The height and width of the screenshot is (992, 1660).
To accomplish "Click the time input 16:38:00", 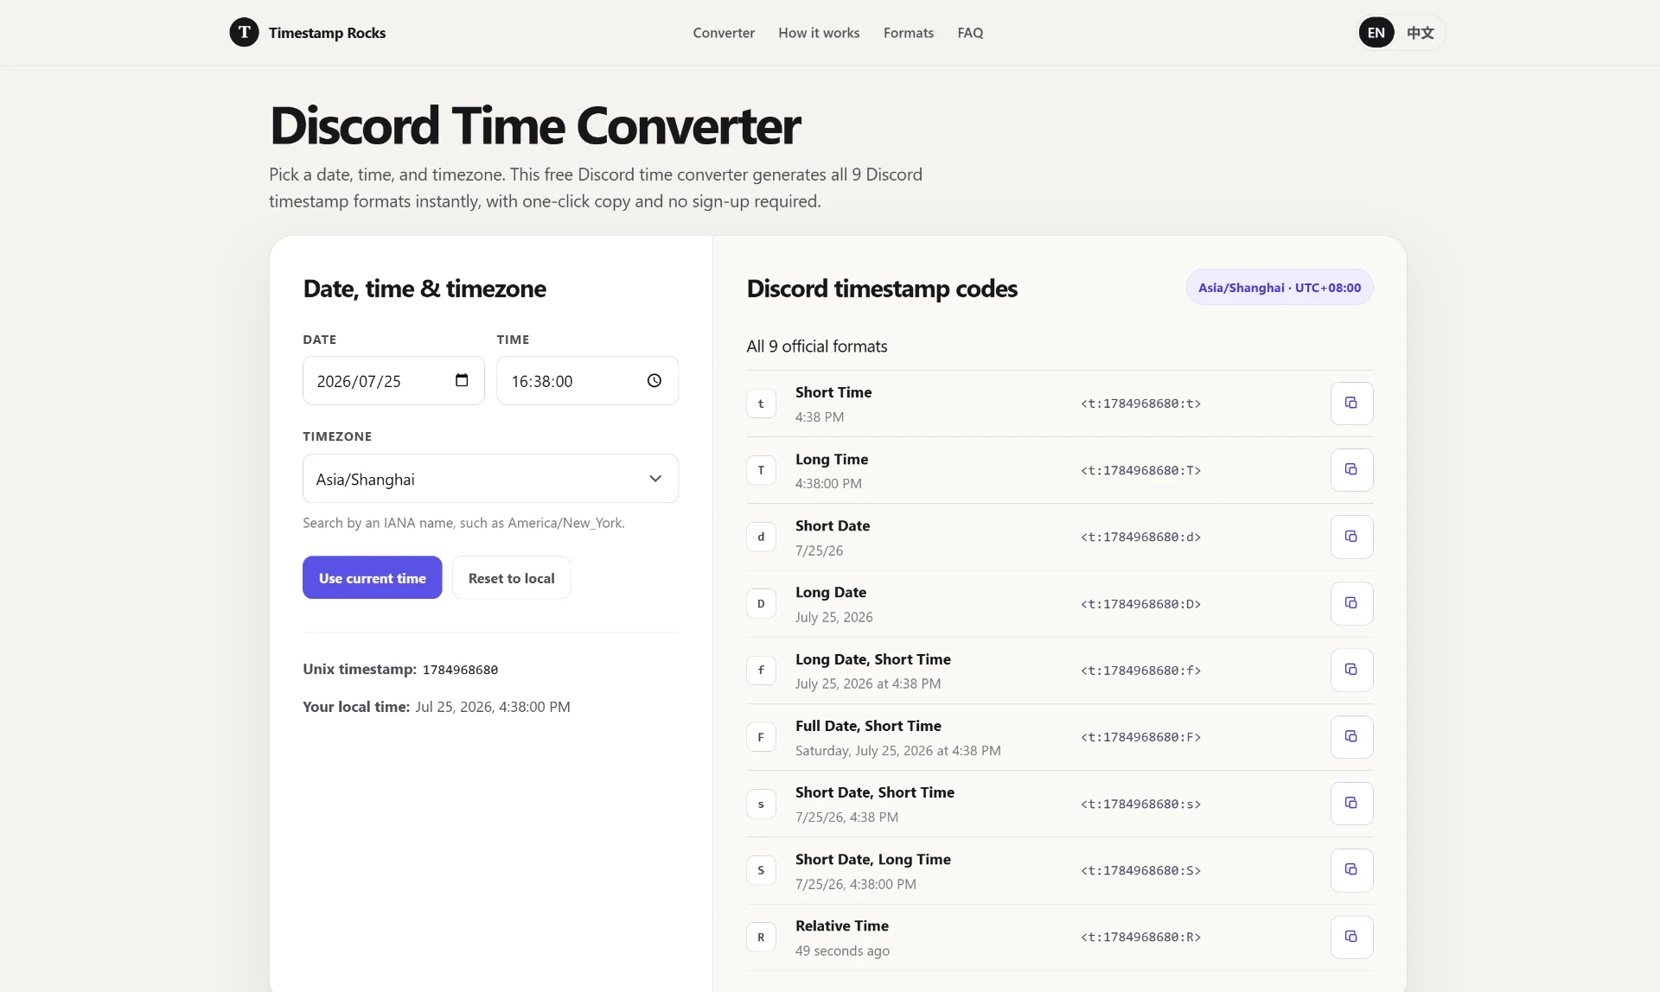I will coord(587,380).
